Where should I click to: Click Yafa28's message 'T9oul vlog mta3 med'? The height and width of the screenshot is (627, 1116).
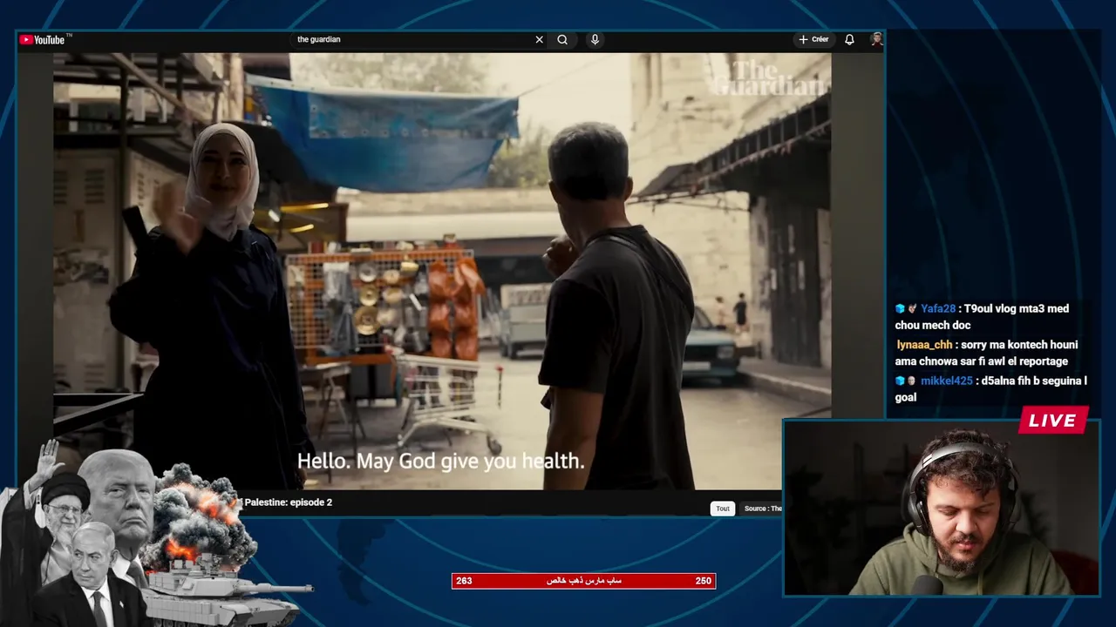click(1016, 308)
